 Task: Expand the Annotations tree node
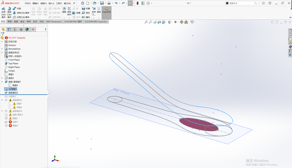click(2, 49)
